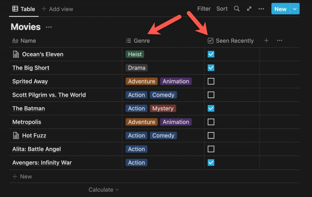Click the ellipsis next to Movies title
This screenshot has height=197, width=312.
click(49, 27)
